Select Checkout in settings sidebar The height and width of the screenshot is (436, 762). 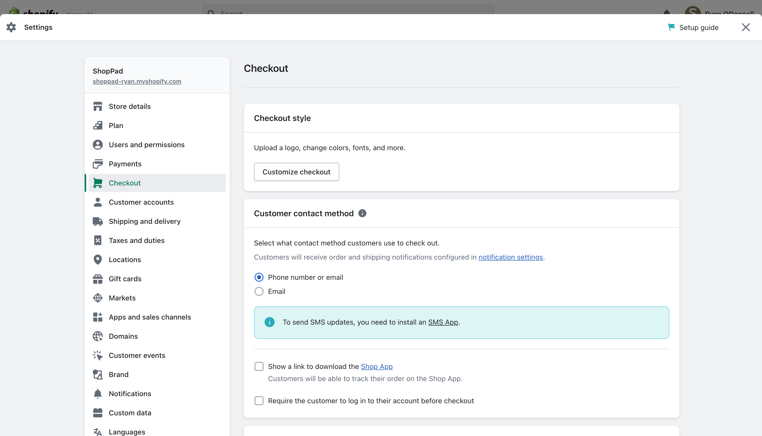[157, 183]
